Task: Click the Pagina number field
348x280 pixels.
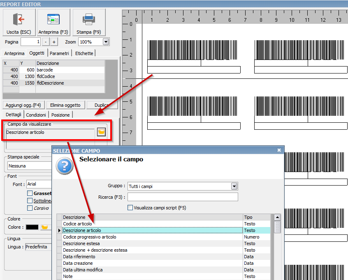Action: pyautogui.click(x=30, y=42)
